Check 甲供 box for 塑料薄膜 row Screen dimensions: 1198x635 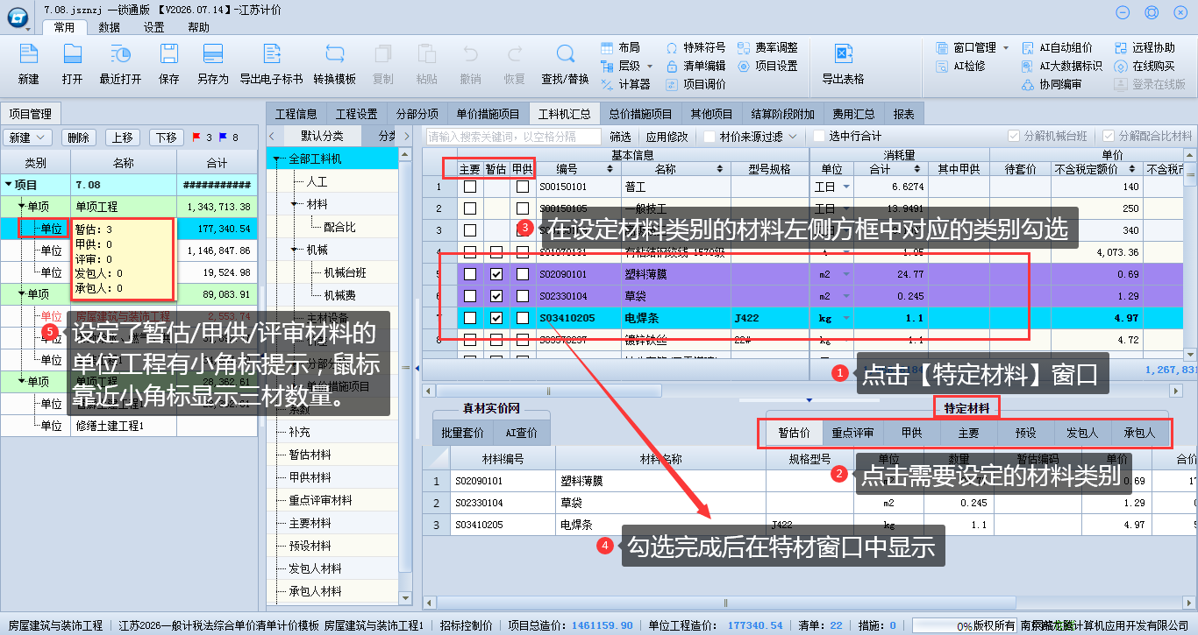523,274
